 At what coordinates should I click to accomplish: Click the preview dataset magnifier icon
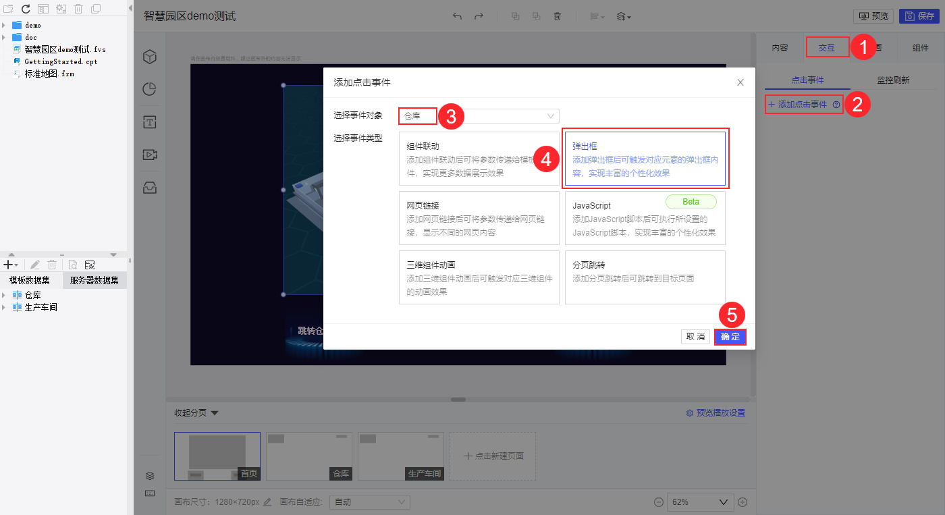click(x=72, y=265)
